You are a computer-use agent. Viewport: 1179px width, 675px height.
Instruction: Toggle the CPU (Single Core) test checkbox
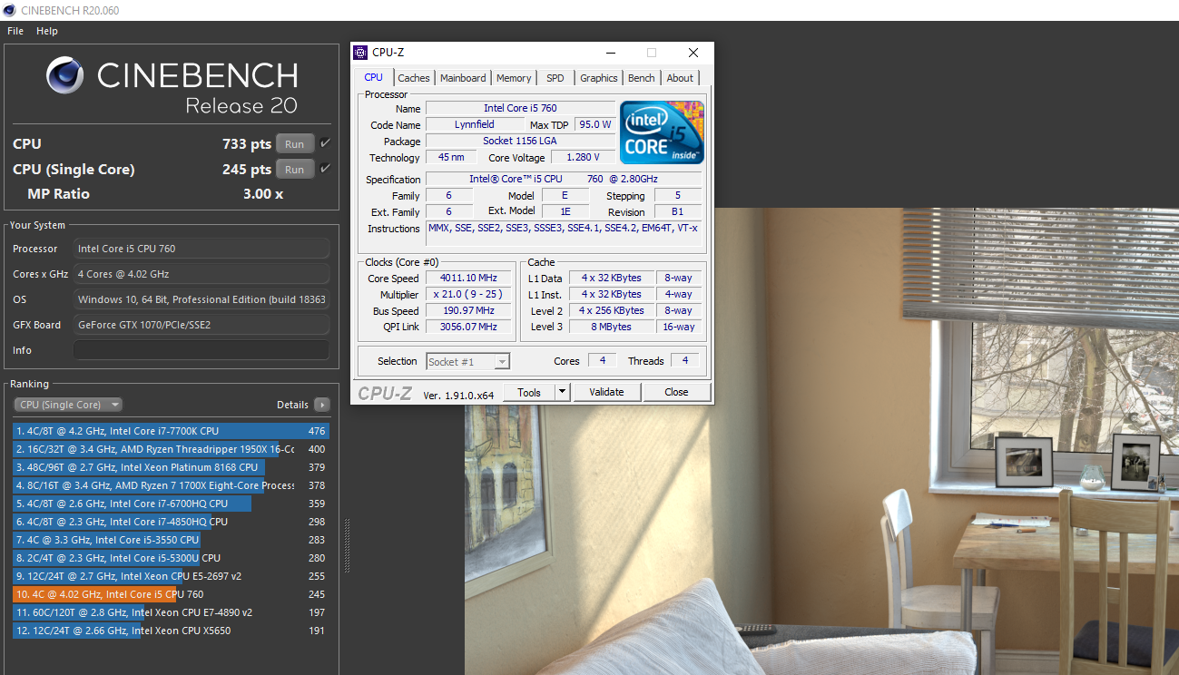(x=325, y=169)
